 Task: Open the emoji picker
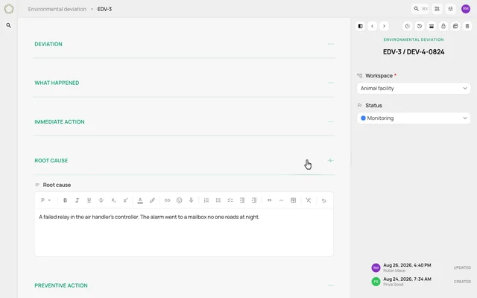[179, 200]
